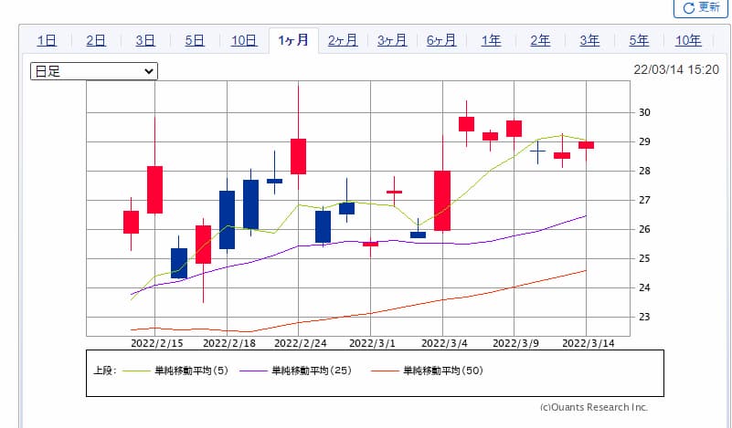The image size is (732, 428).
Task: Click the 単純移動平均(50) legend entry
Action: (x=430, y=371)
